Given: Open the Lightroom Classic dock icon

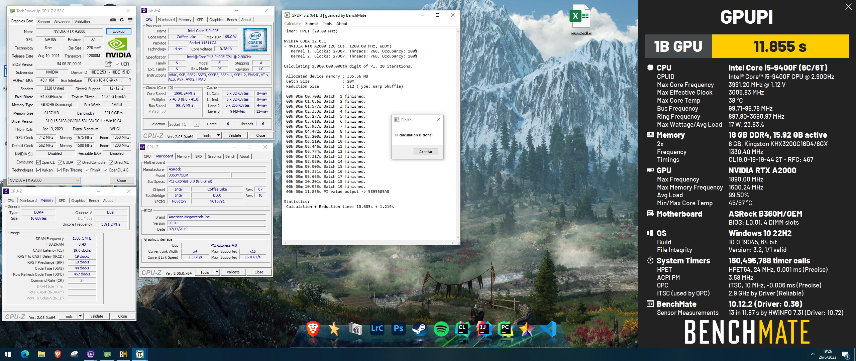Looking at the screenshot, I should (377, 329).
